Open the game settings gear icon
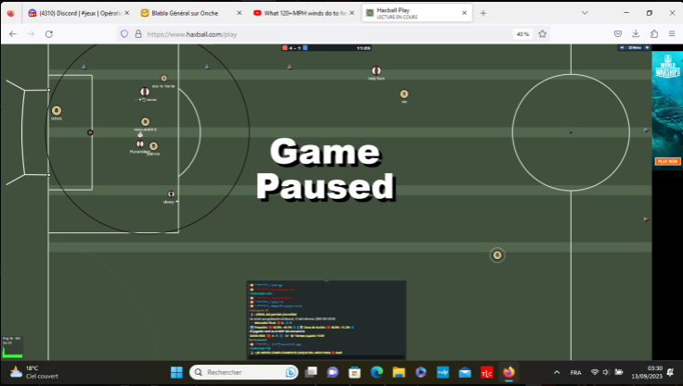 648,47
